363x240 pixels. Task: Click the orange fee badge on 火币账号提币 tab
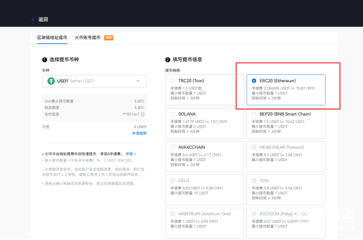tap(108, 37)
